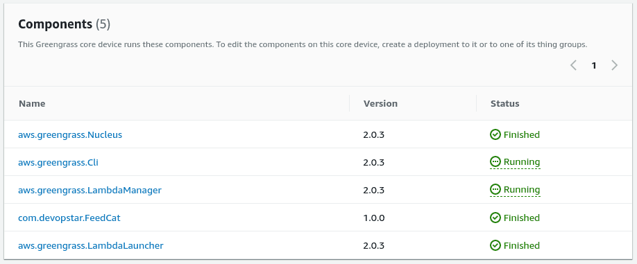This screenshot has height=264, width=637.
Task: Click the Finished checkmark icon for com.devopstar.FeedCat
Action: 495,218
